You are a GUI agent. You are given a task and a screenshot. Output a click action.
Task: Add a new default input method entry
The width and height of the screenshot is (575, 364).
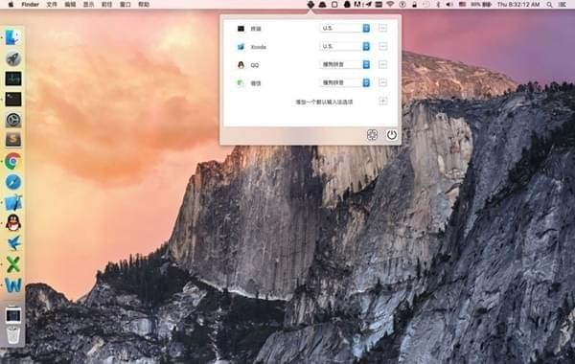382,102
